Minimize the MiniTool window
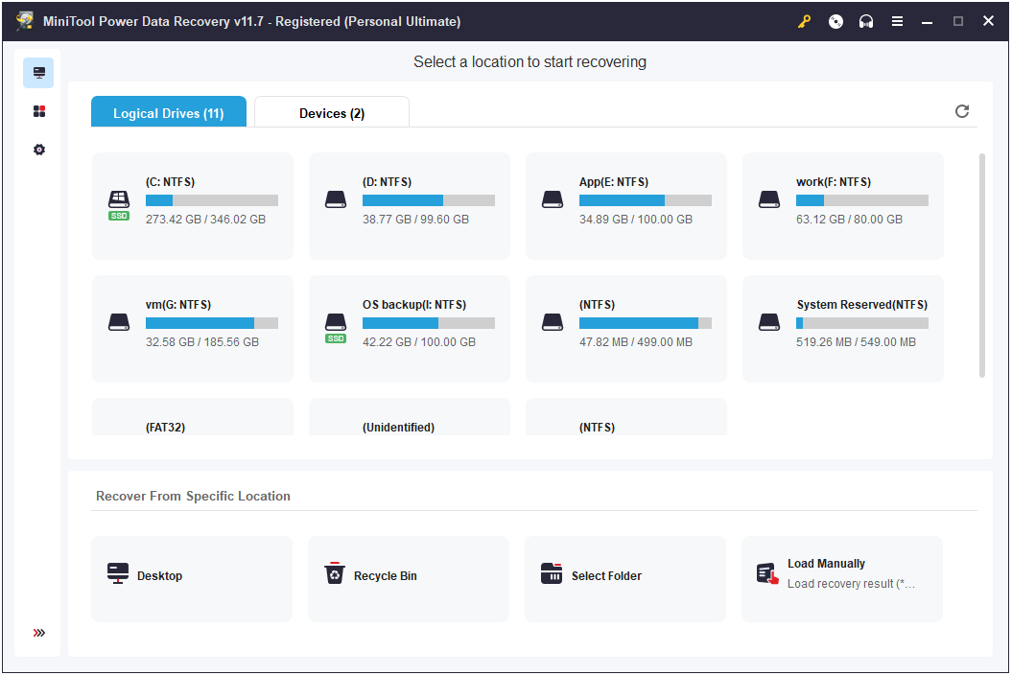Screen dimensions: 1012x675 coord(927,21)
